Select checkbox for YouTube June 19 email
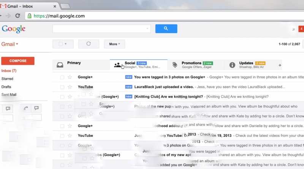Image resolution: width=304 pixels, height=169 pixels. [62, 136]
